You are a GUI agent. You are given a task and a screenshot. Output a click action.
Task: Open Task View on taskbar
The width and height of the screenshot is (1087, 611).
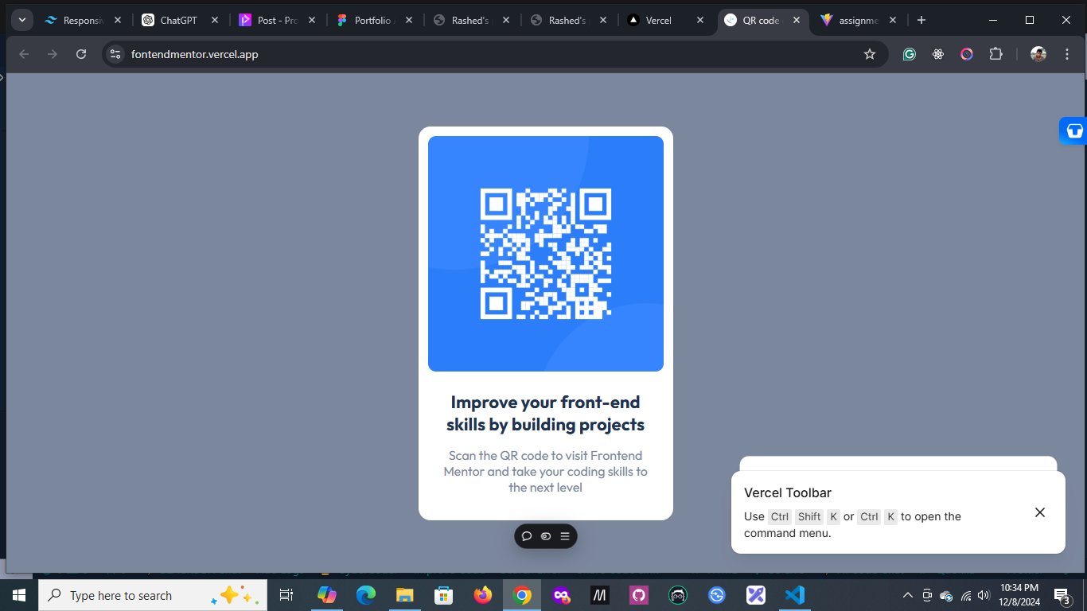point(286,595)
